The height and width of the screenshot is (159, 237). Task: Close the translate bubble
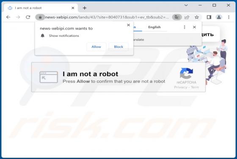coord(194,27)
